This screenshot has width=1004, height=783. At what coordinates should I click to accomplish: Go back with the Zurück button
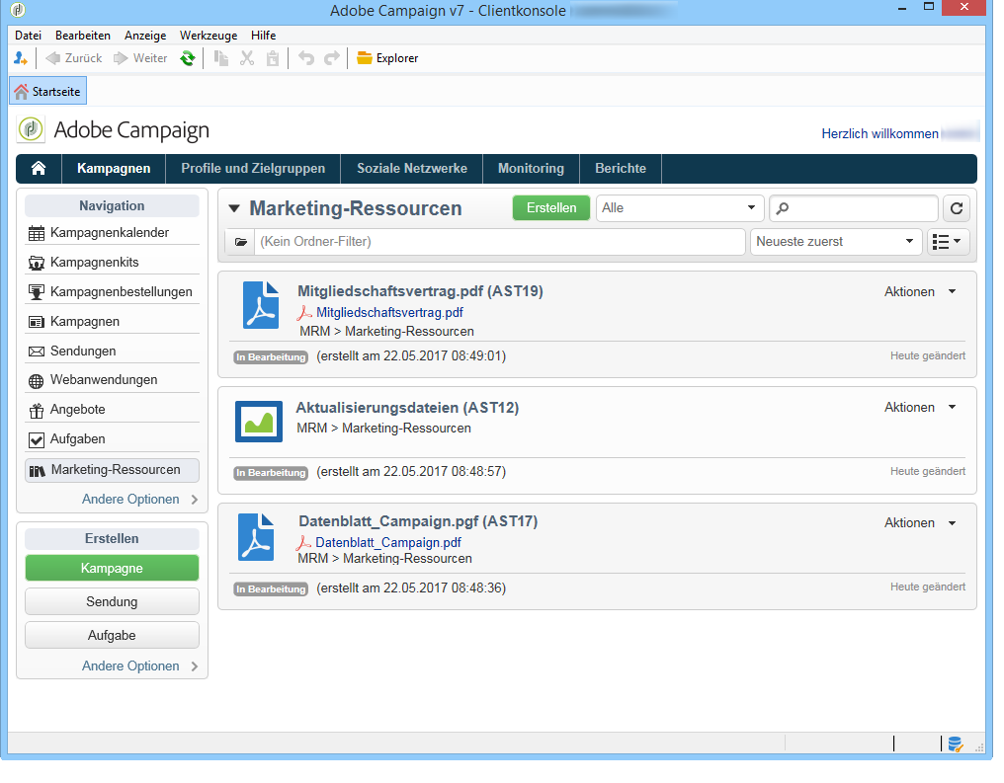pos(74,58)
